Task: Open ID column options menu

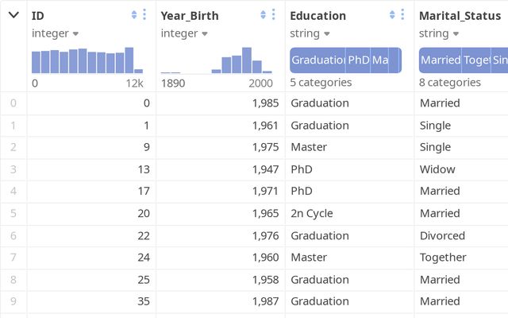Action: pos(144,15)
